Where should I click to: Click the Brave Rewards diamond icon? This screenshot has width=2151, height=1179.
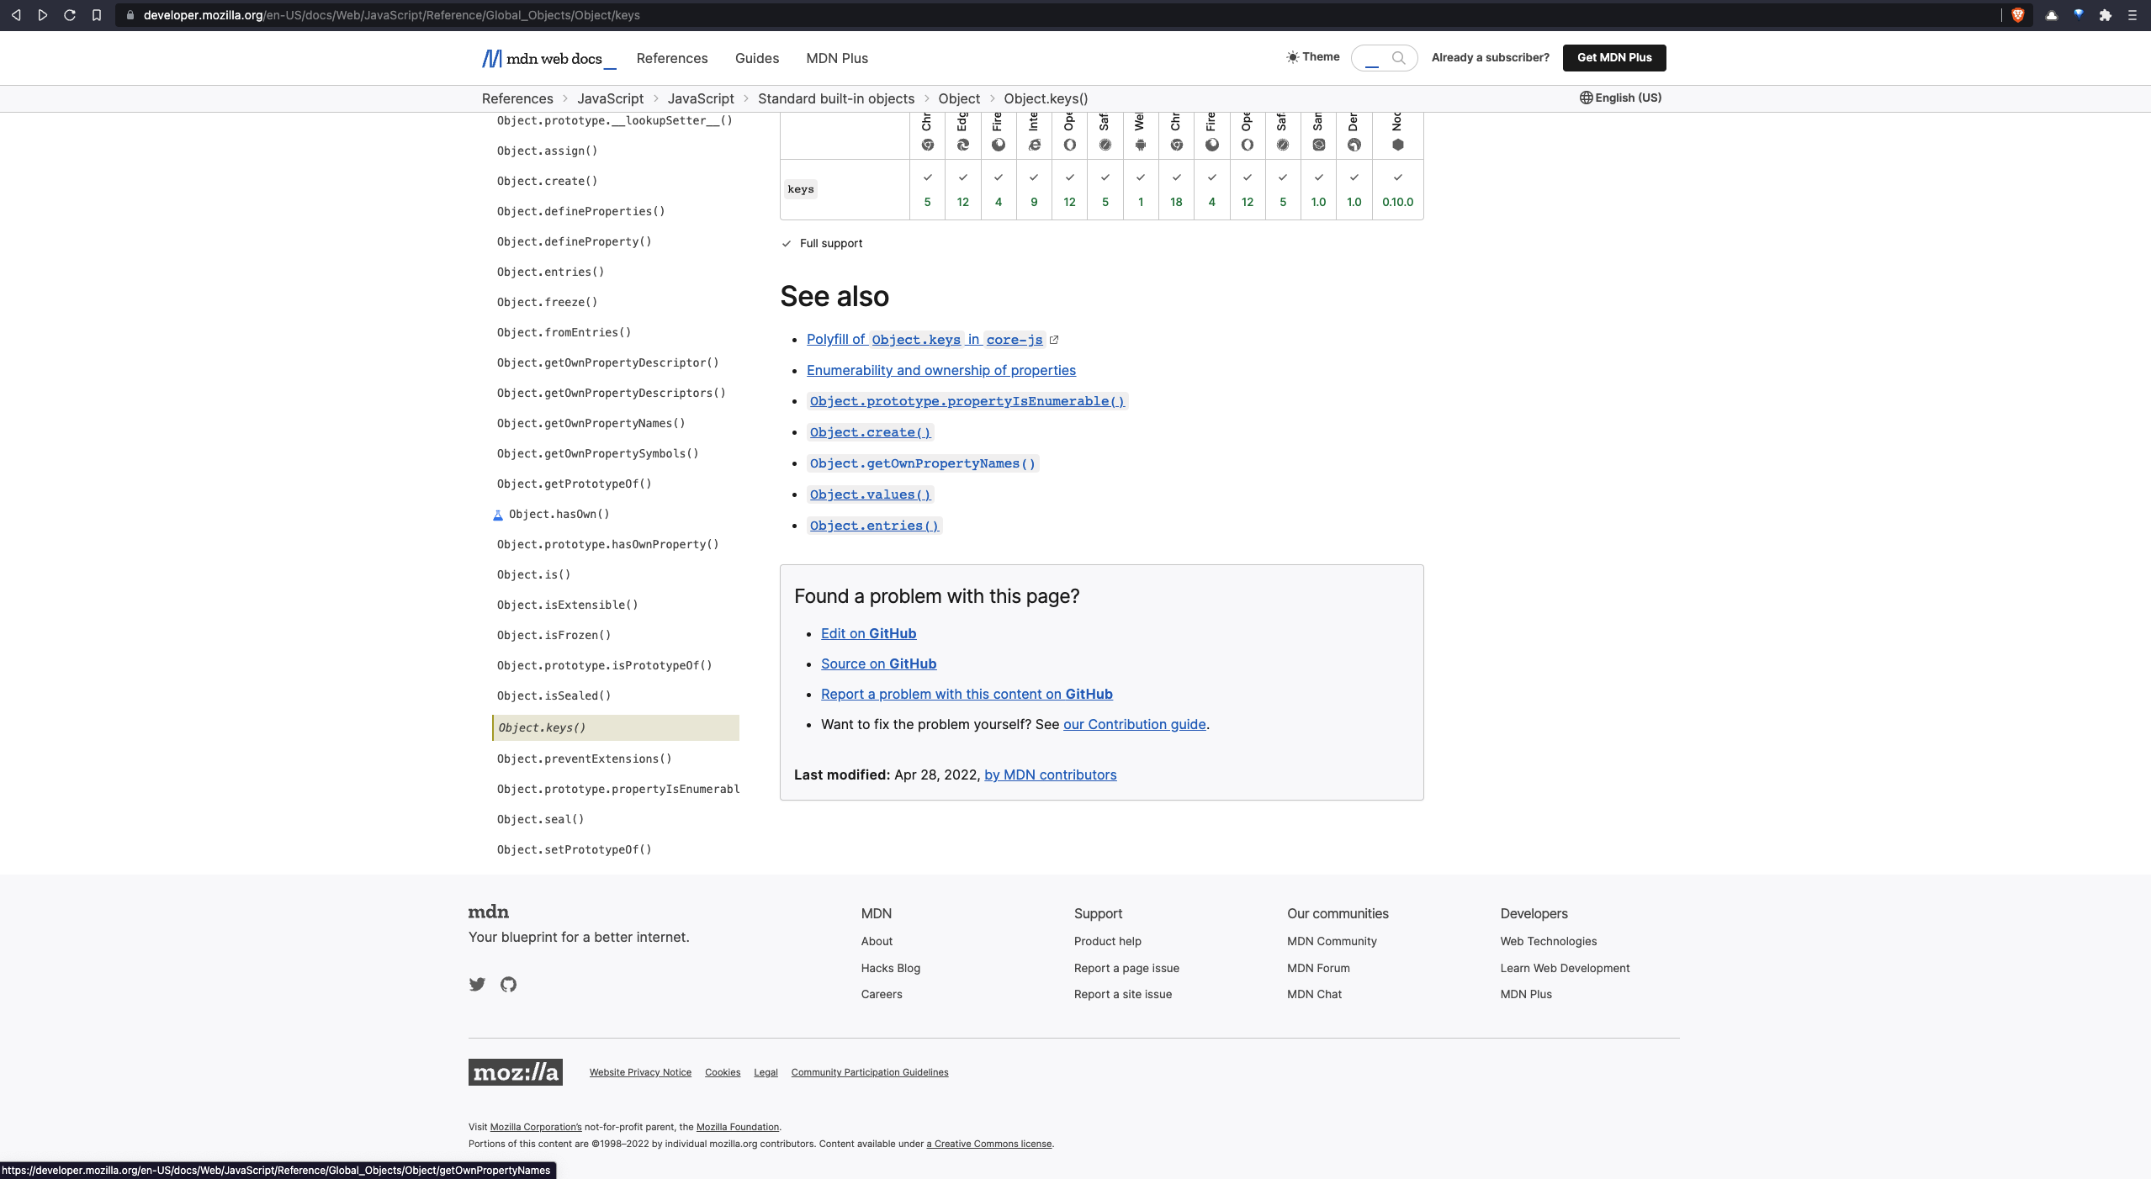pyautogui.click(x=2078, y=14)
